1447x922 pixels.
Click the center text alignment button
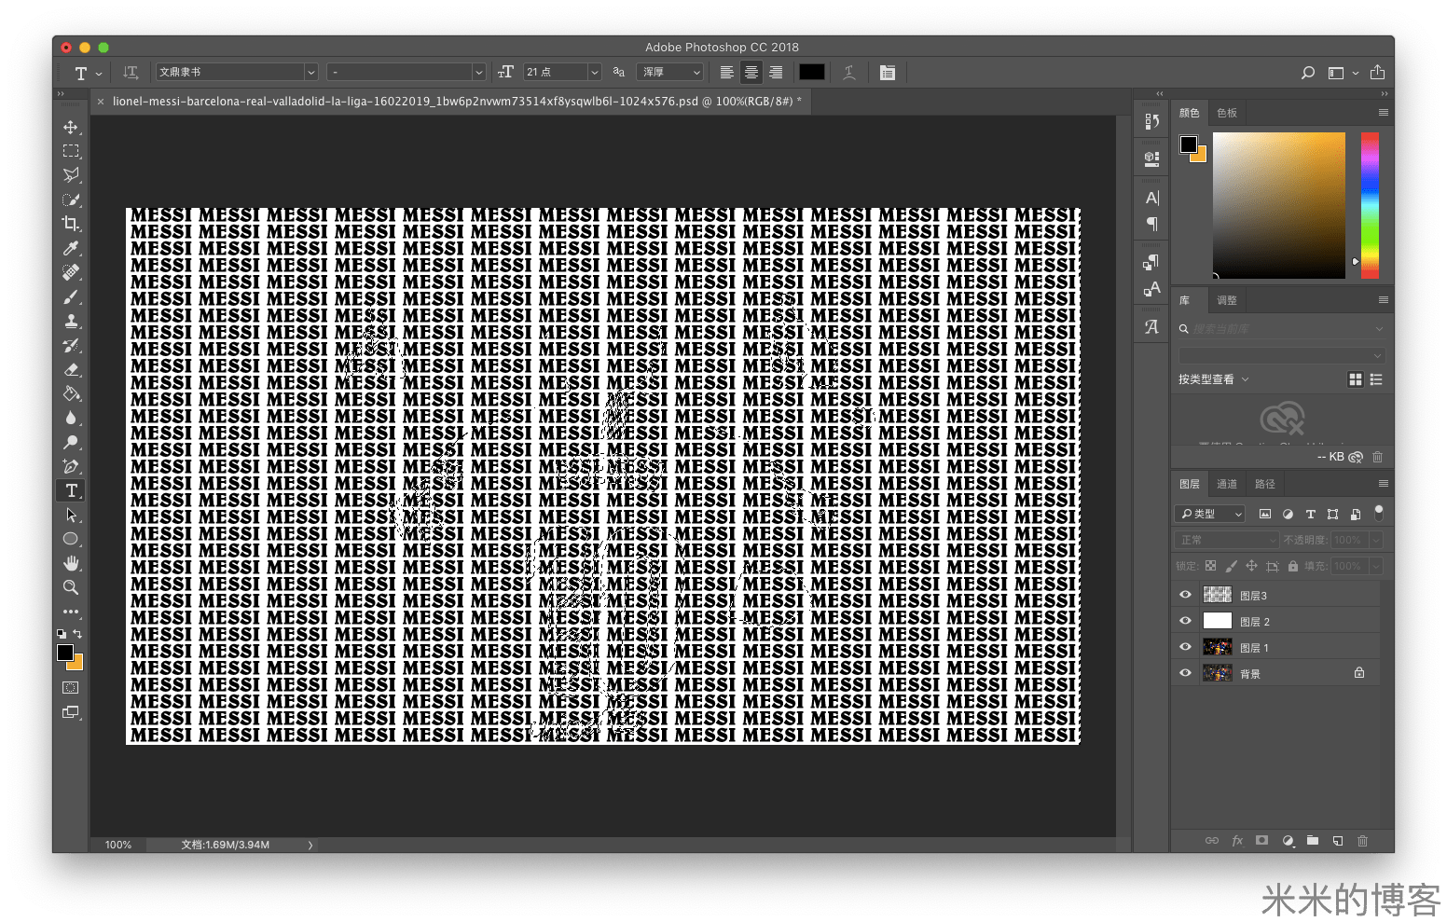(x=751, y=72)
